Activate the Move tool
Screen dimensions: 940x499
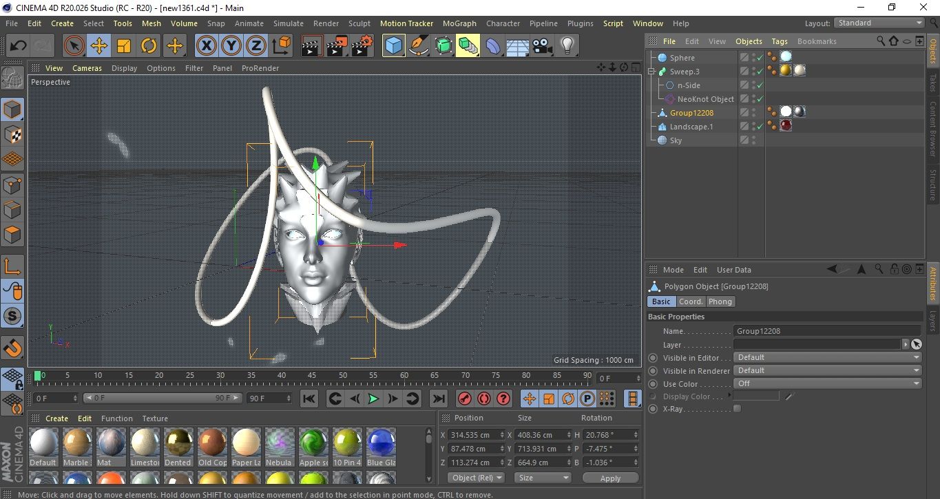point(98,46)
